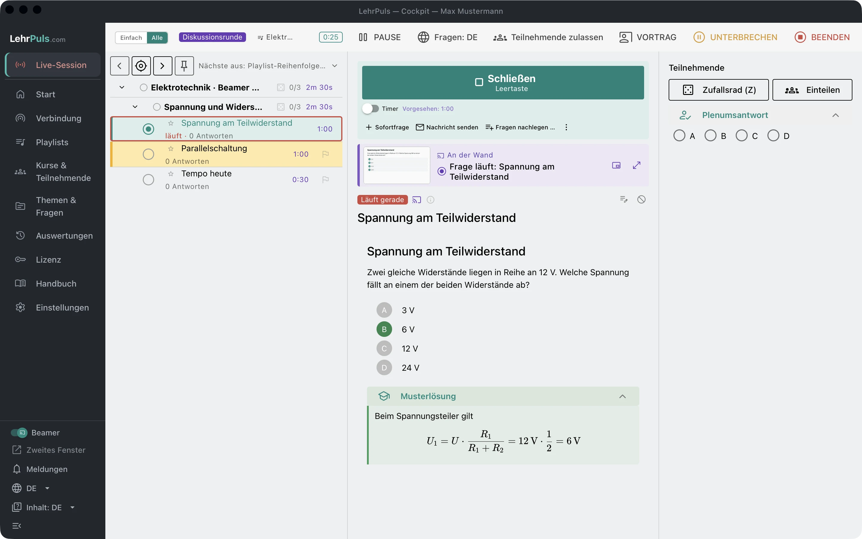Open Auswertungen in the sidebar
This screenshot has width=862, height=539.
point(53,236)
